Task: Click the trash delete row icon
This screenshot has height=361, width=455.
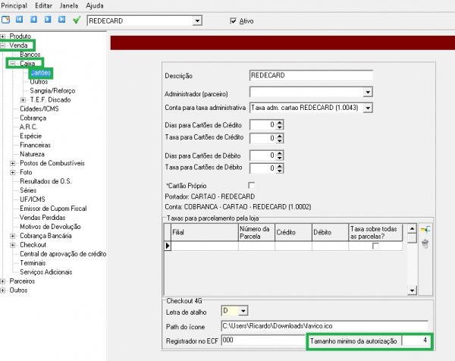Action: [x=425, y=243]
